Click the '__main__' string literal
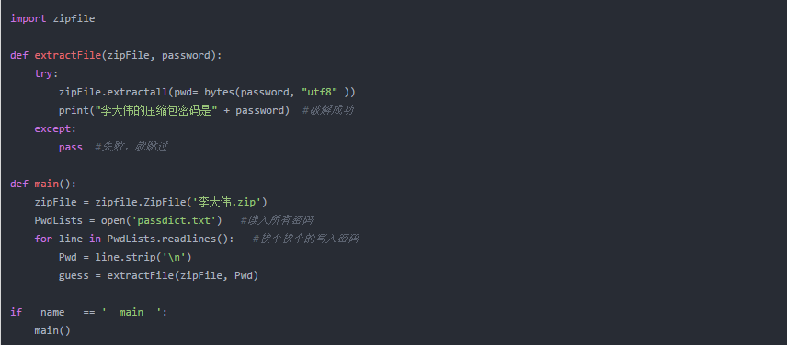Image resolution: width=787 pixels, height=345 pixels. click(131, 313)
